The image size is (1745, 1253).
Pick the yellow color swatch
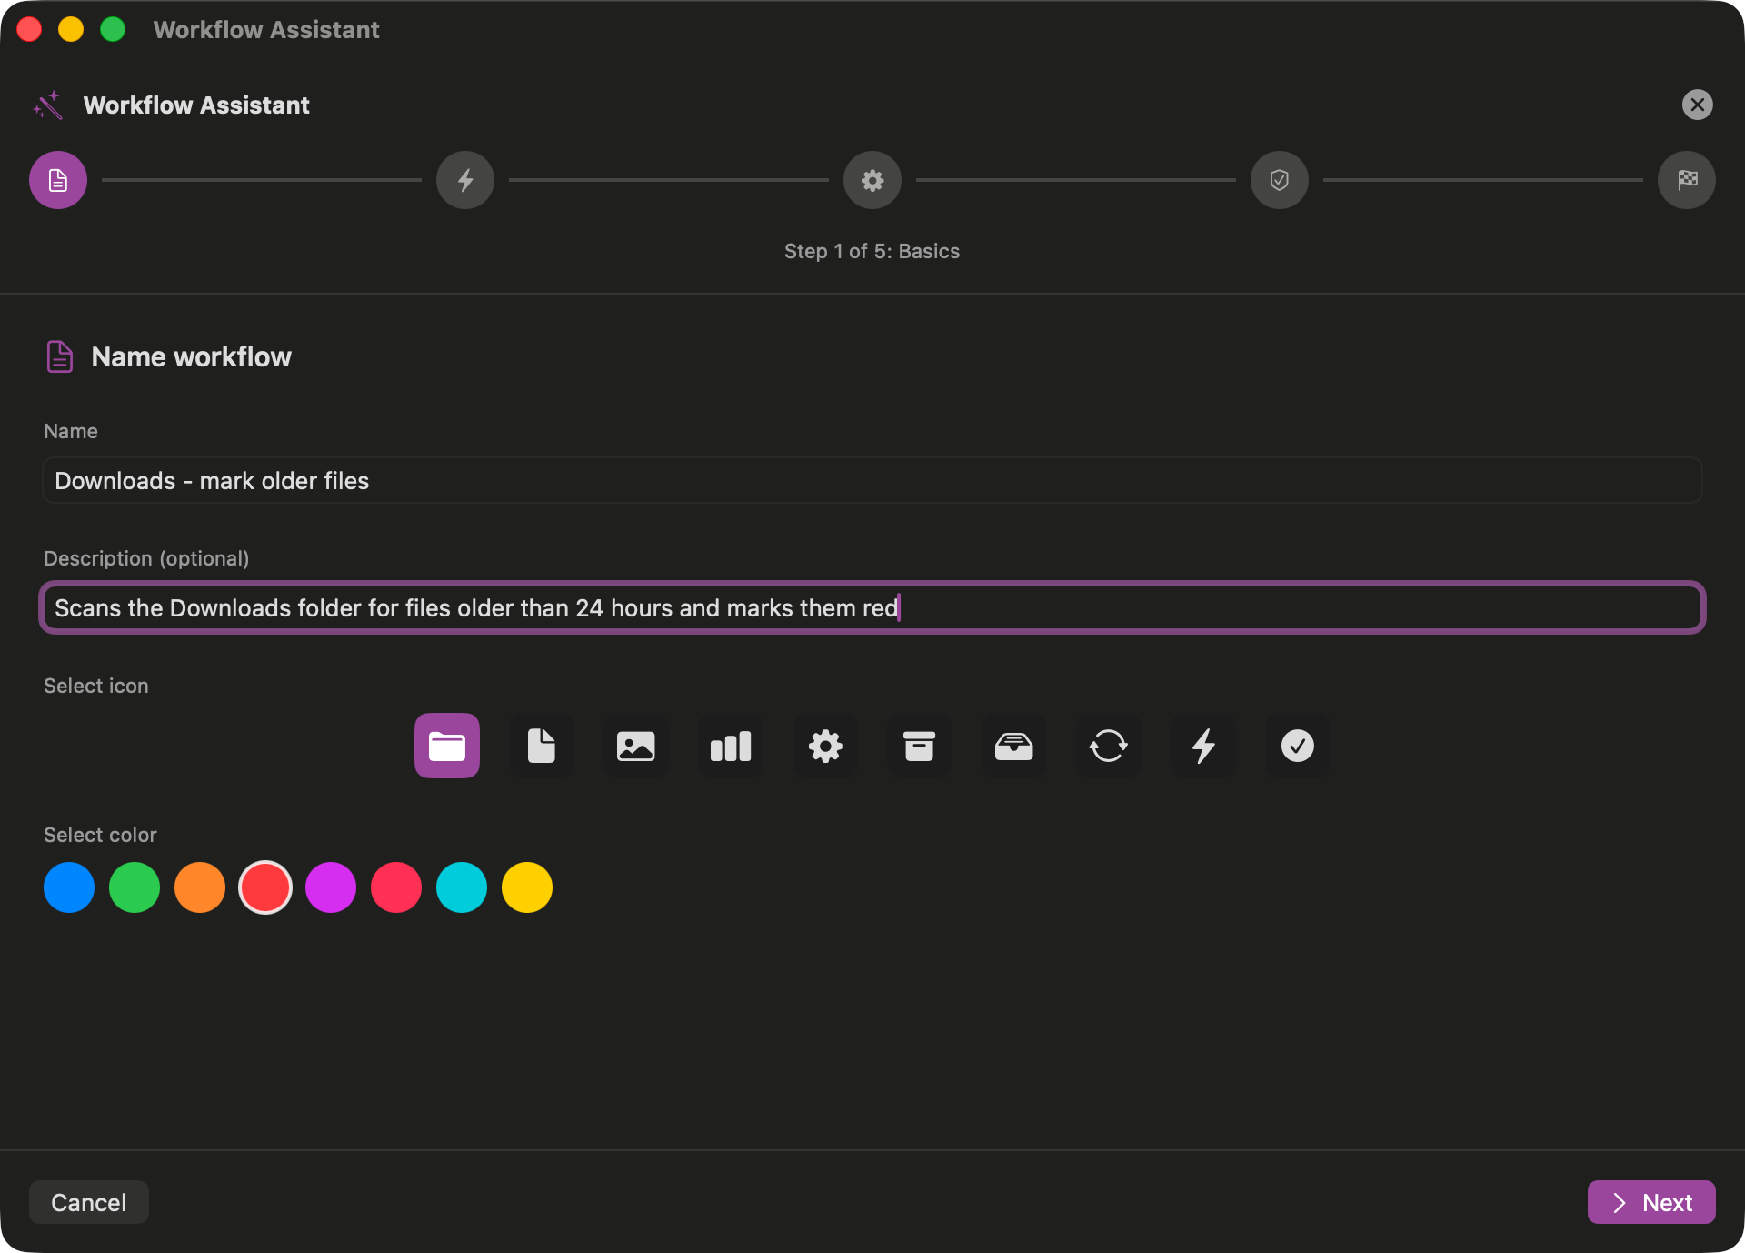pyautogui.click(x=527, y=887)
